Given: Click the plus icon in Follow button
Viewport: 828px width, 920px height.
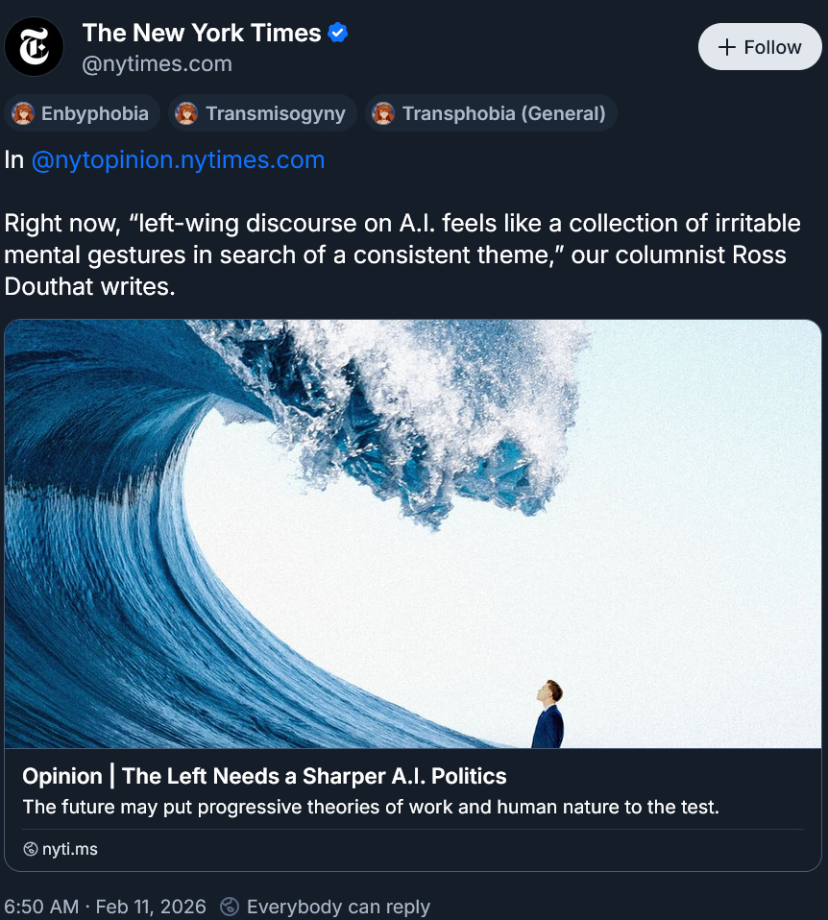Looking at the screenshot, I should point(726,47).
